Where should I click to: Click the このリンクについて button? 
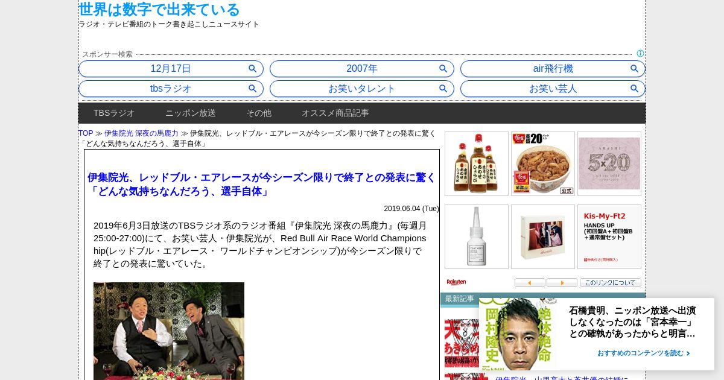pyautogui.click(x=611, y=282)
